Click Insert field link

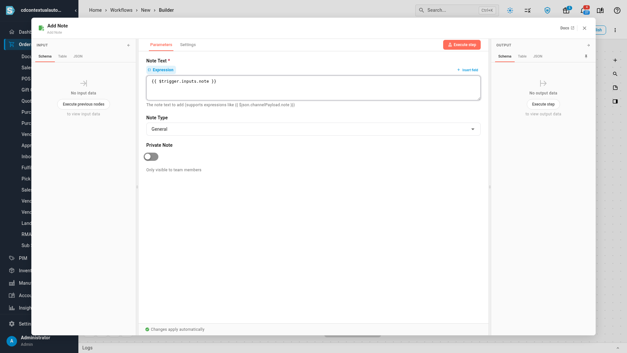467,70
